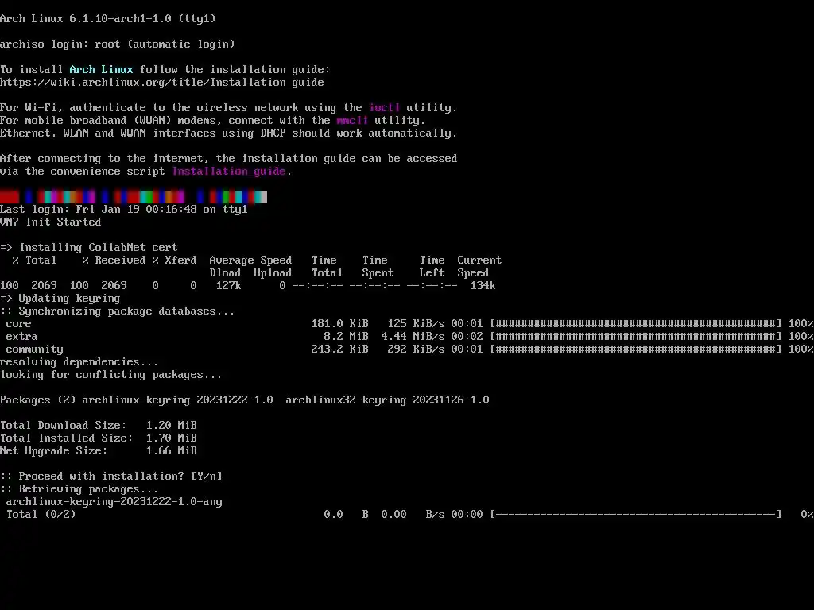
Task: Click the Last login Fri Jan 19 line
Action: click(124, 210)
